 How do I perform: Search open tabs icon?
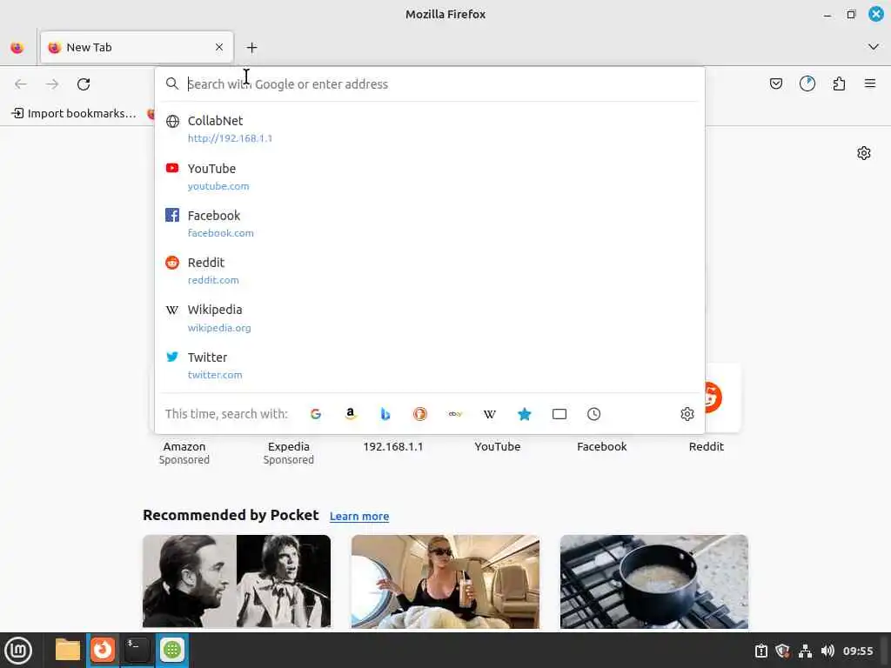(x=559, y=414)
